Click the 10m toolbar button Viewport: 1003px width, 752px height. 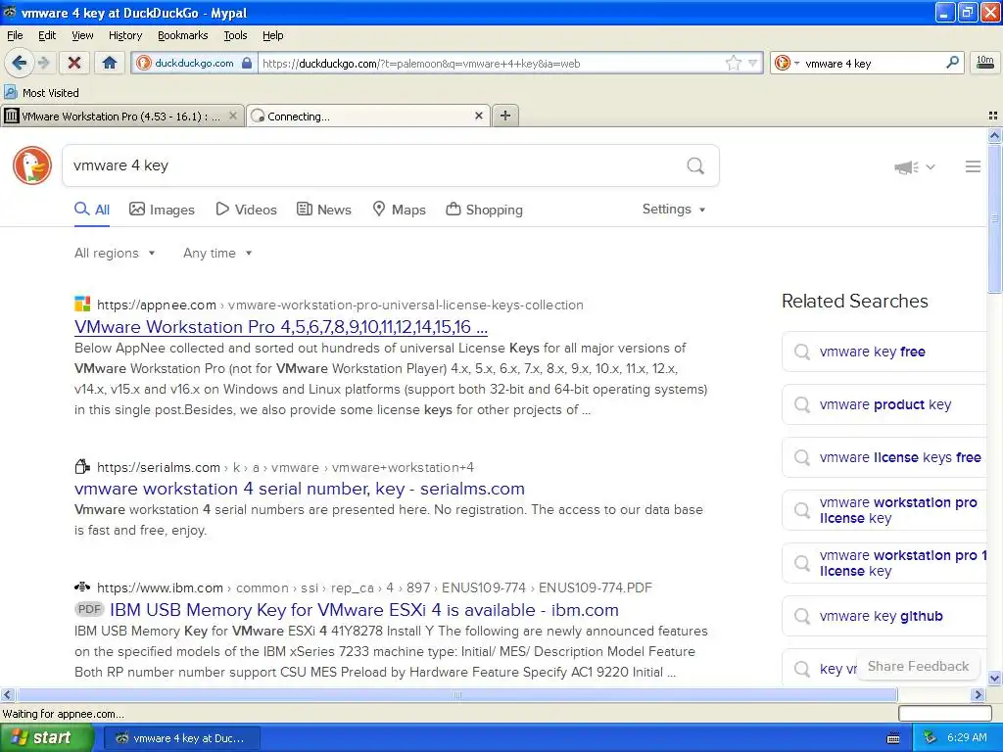click(985, 63)
